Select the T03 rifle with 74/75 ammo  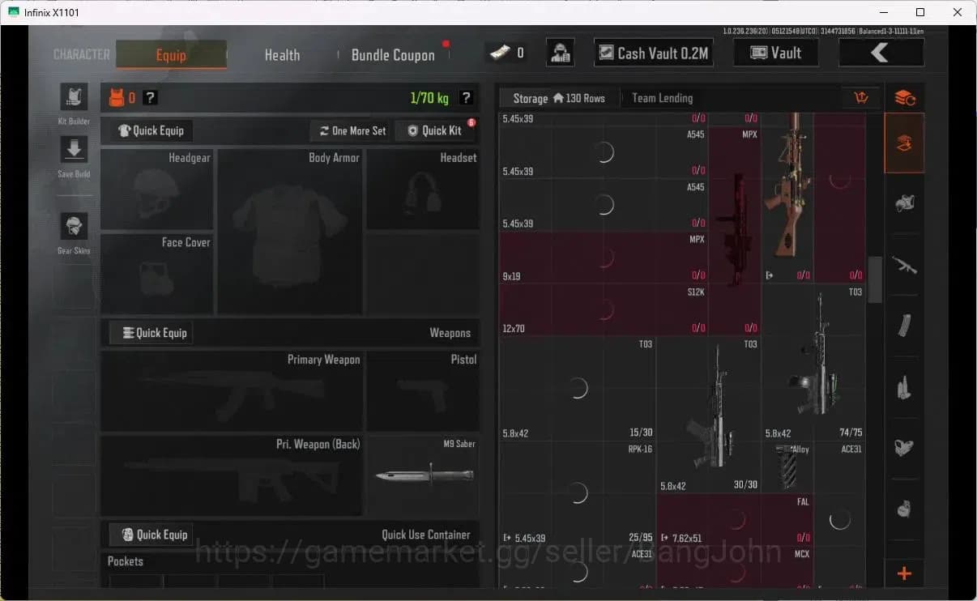coord(814,363)
